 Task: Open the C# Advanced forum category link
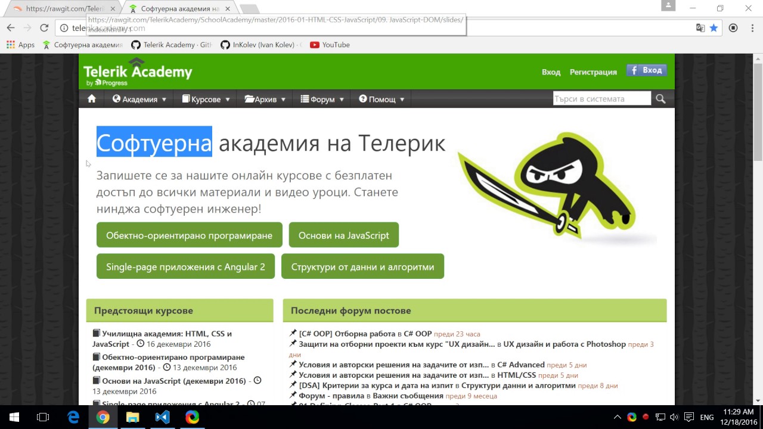(520, 365)
